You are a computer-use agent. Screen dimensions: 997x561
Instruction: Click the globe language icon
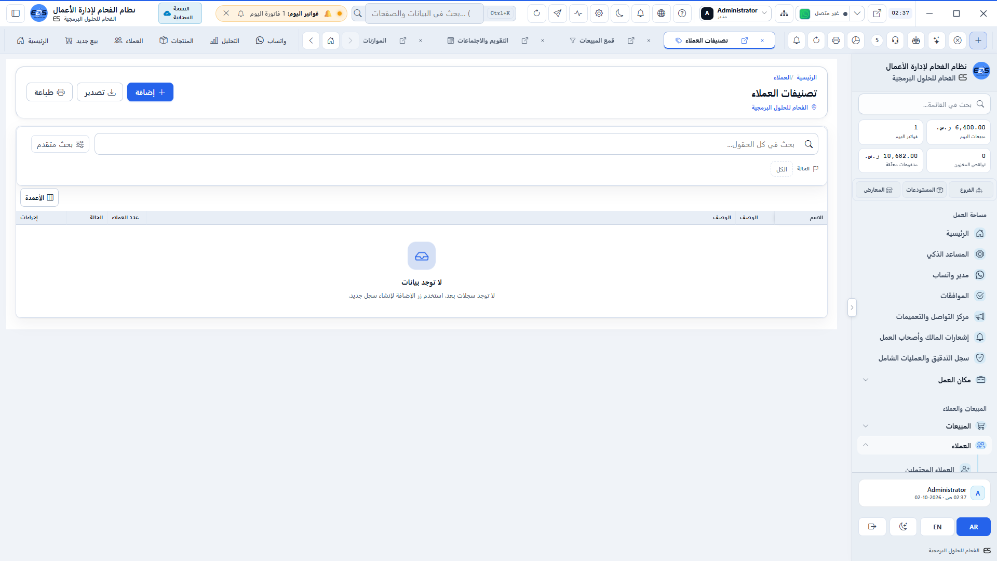[x=661, y=14]
